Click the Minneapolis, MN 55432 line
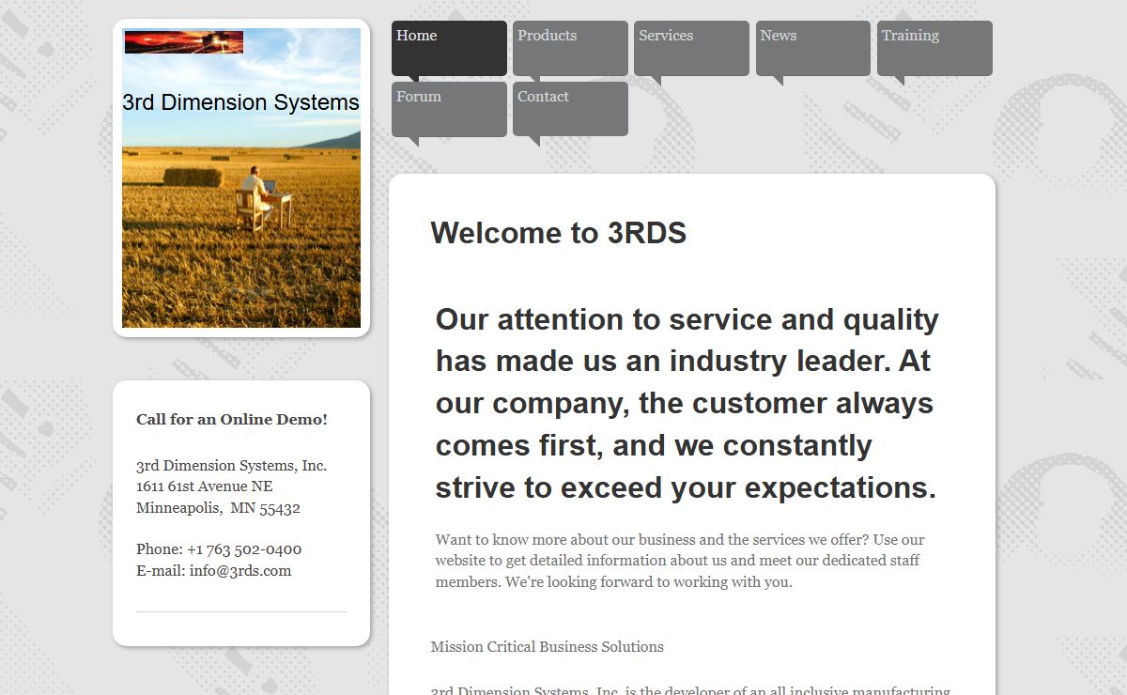Viewport: 1127px width, 695px height. coord(218,508)
